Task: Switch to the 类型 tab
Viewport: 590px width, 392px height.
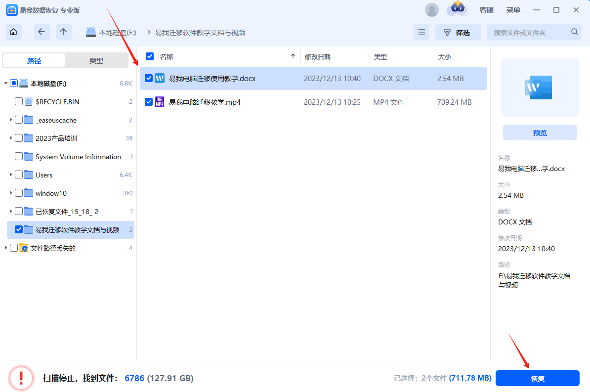Action: (x=96, y=61)
